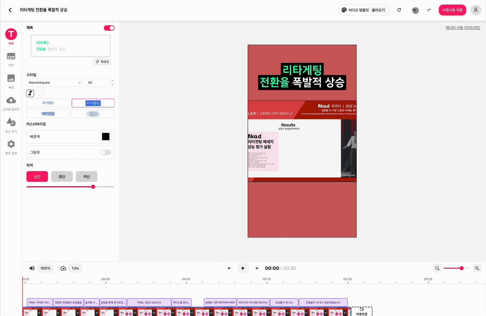Select the 중단 position option
486x316 pixels.
click(x=62, y=177)
